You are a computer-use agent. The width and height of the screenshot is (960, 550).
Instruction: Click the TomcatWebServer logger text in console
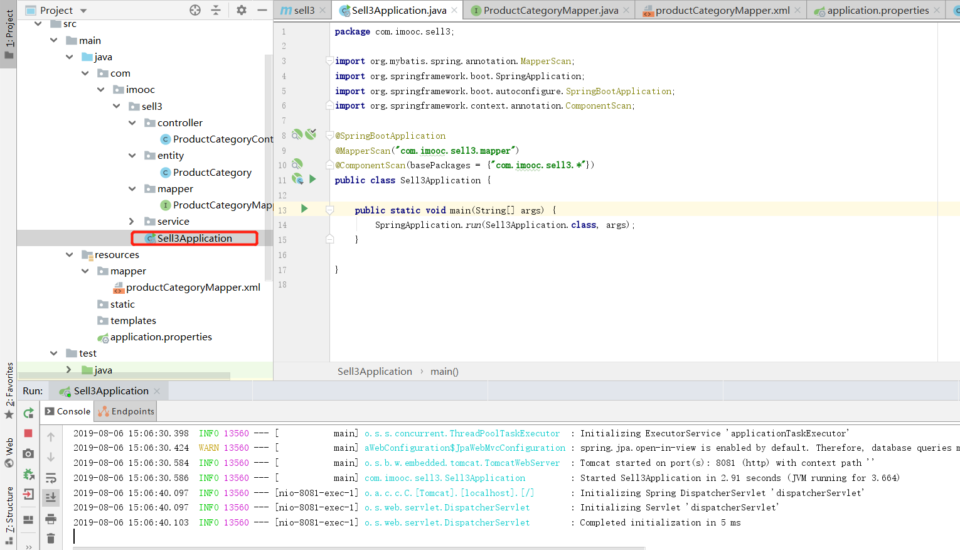tap(462, 463)
